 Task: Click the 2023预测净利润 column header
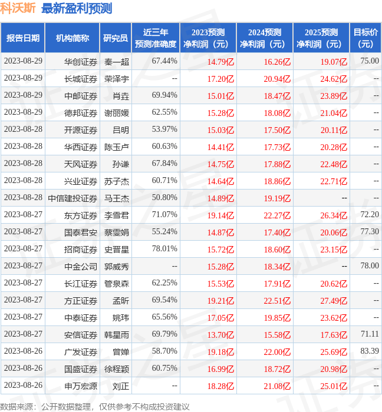(x=208, y=38)
